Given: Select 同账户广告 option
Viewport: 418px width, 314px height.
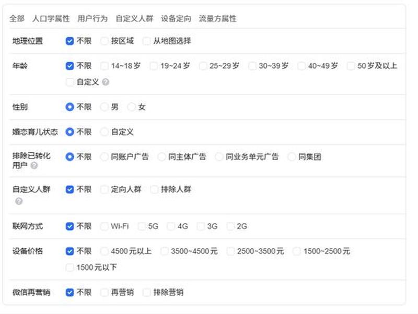Looking at the screenshot, I should 104,156.
